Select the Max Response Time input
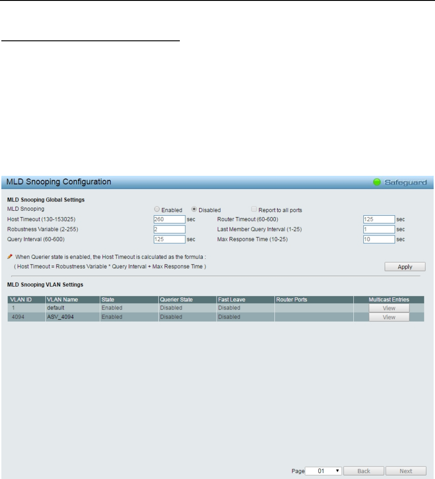The image size is (435, 479). tap(379, 239)
